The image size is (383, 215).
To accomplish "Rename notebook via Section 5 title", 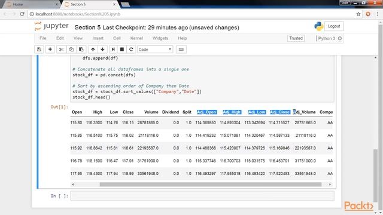I will click(87, 27).
